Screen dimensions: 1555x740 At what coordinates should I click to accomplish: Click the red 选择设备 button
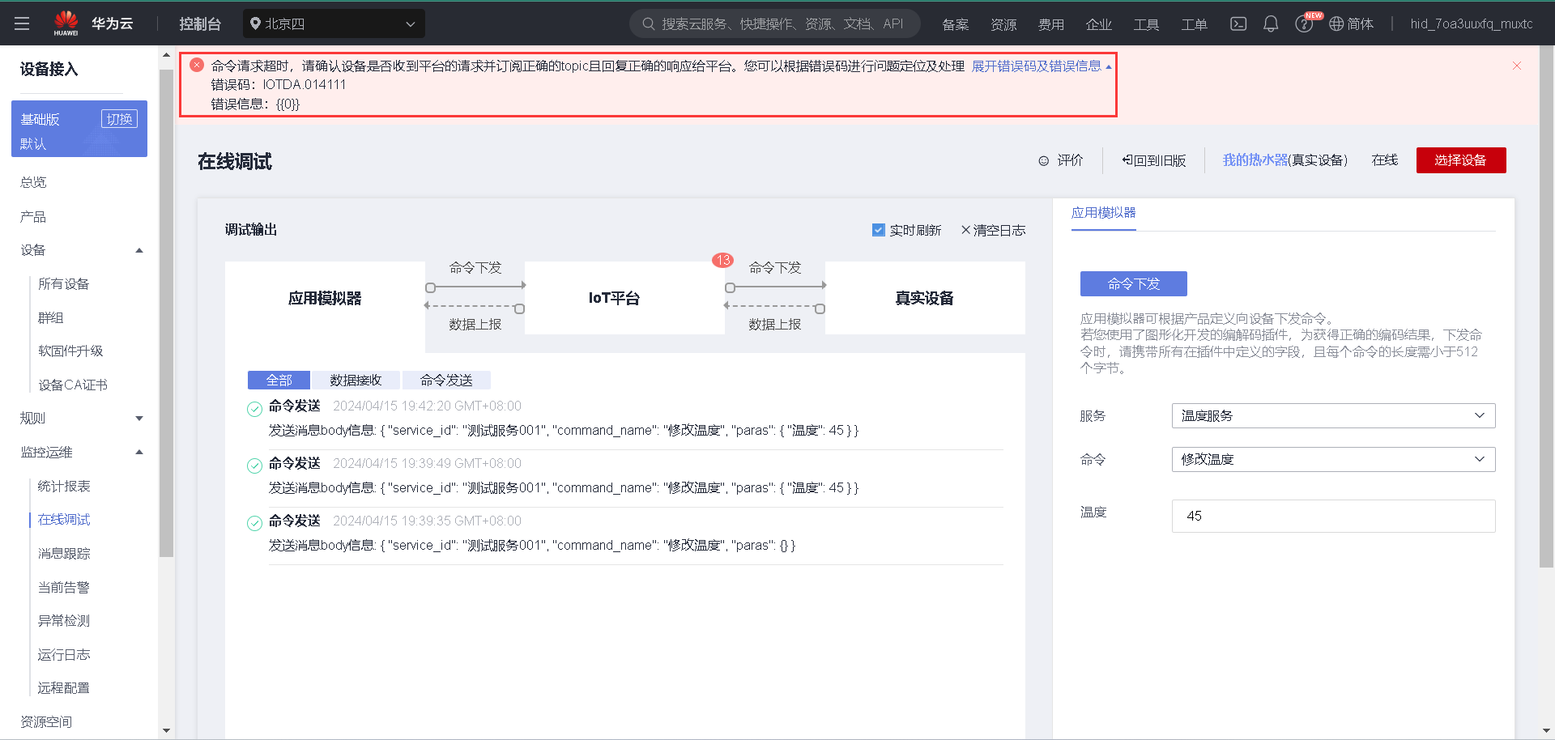point(1461,160)
